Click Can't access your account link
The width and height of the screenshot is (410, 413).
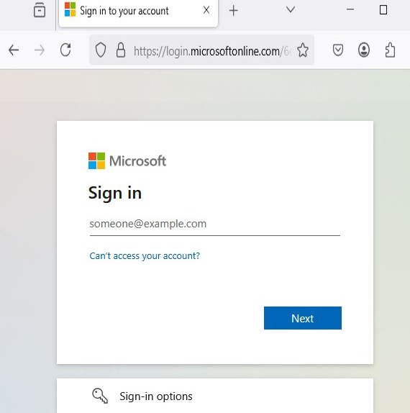(145, 255)
